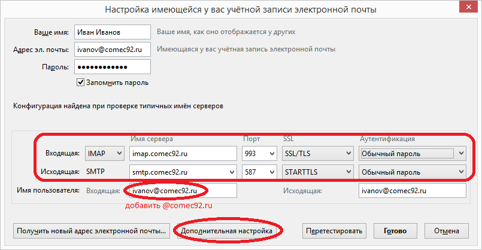Open 'Дополнительная настройка' advanced settings
482x250 pixels.
[x=227, y=230]
